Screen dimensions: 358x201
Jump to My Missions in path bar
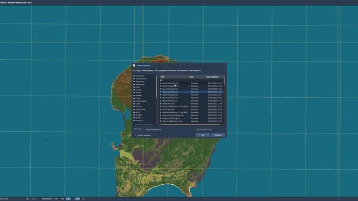[183, 71]
